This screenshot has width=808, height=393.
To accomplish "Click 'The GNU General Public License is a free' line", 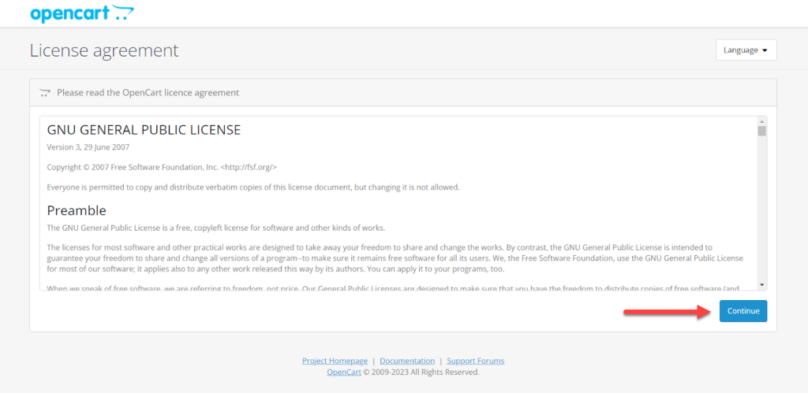I will [x=216, y=228].
